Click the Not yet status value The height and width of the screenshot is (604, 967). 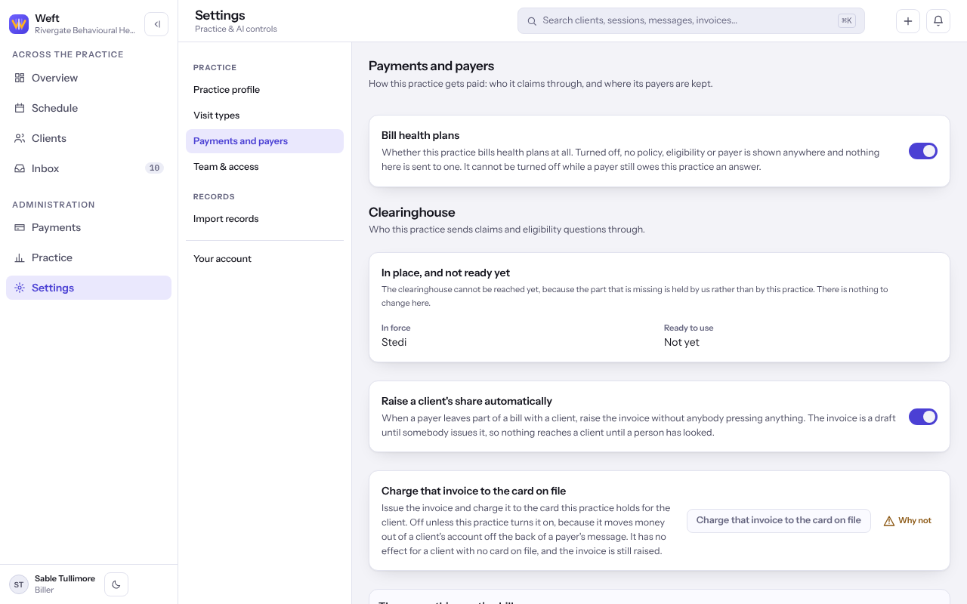tap(681, 342)
